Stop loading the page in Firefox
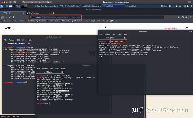 point(10,17)
